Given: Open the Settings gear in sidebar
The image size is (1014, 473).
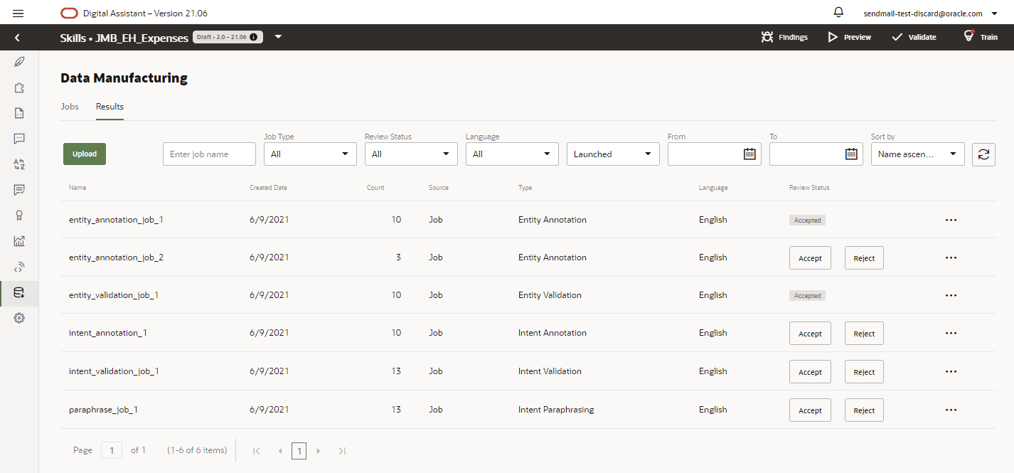Looking at the screenshot, I should [19, 318].
